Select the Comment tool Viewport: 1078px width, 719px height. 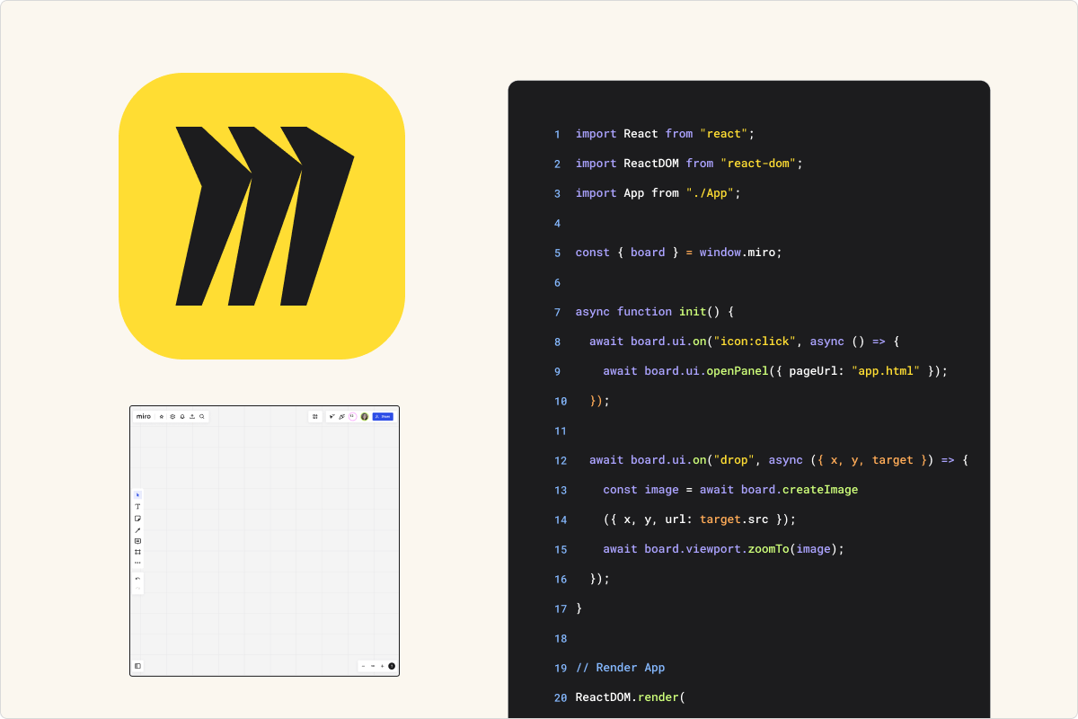[137, 541]
